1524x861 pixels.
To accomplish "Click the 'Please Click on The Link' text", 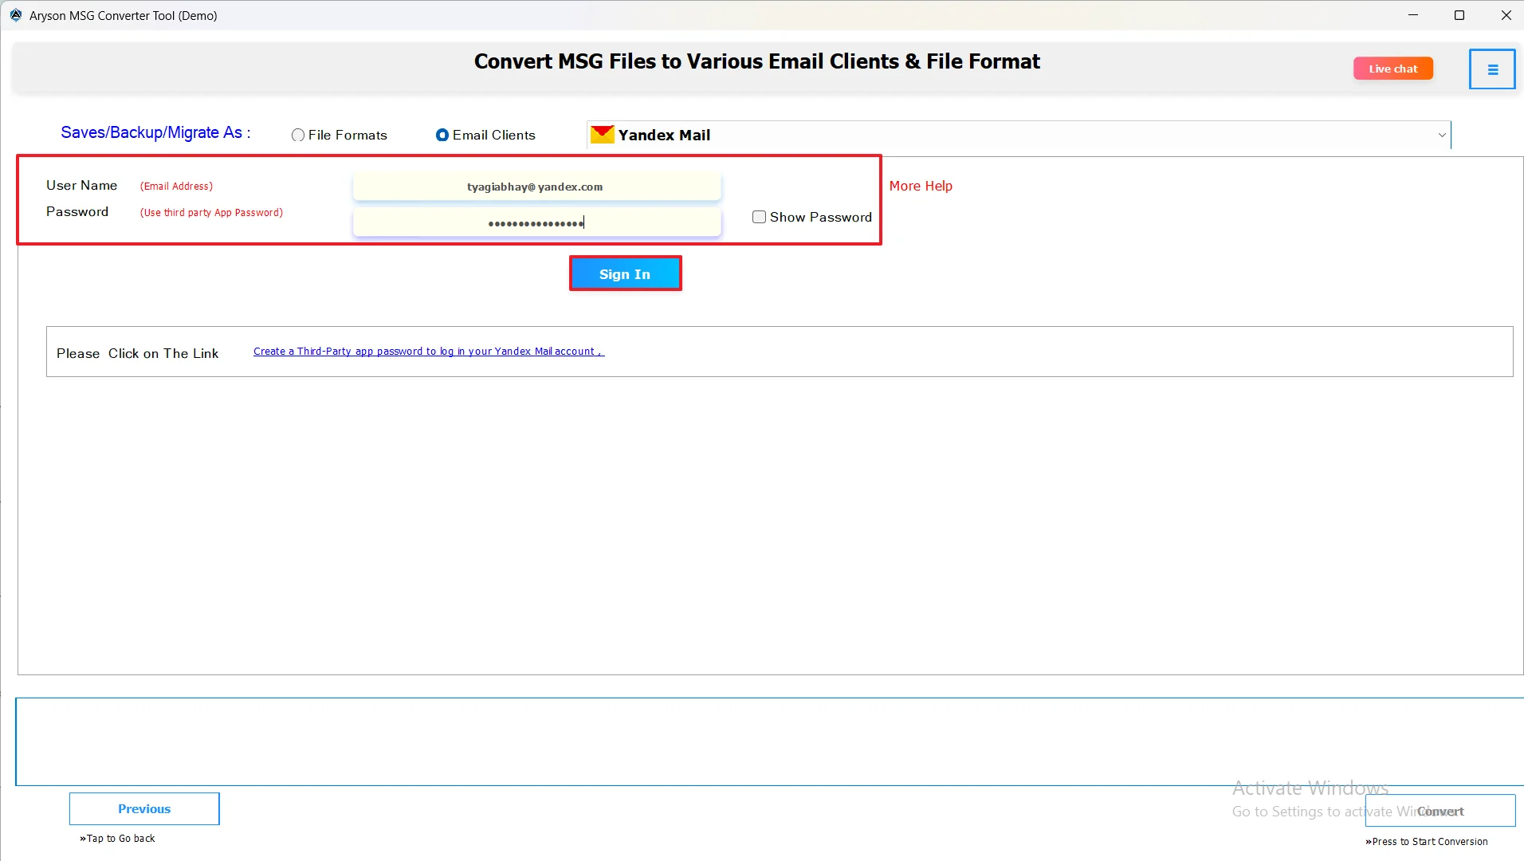I will coord(137,353).
